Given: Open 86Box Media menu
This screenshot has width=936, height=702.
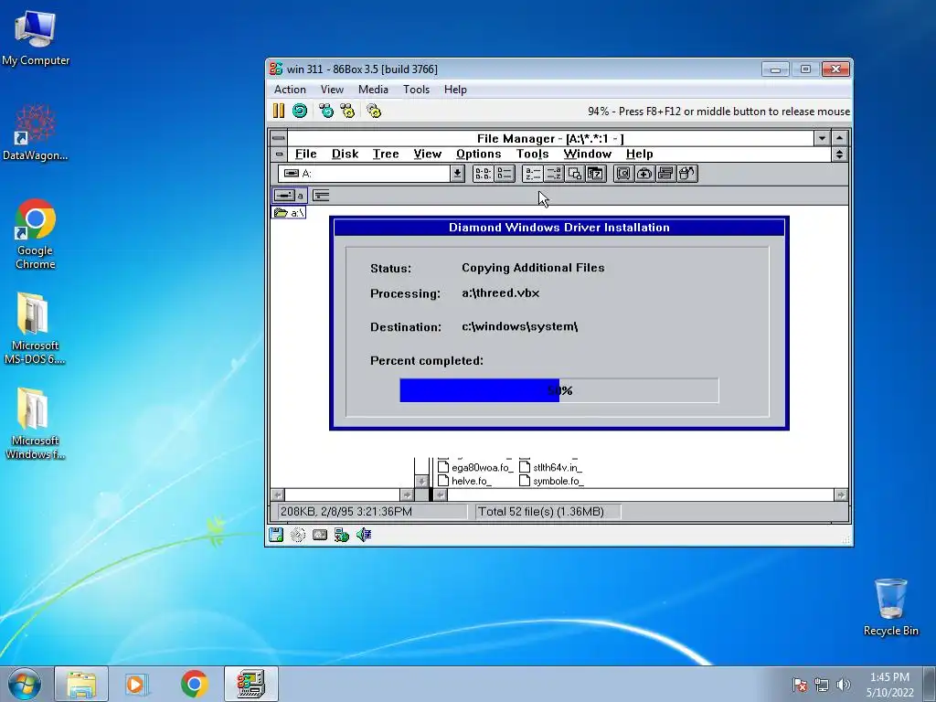Looking at the screenshot, I should click(373, 89).
